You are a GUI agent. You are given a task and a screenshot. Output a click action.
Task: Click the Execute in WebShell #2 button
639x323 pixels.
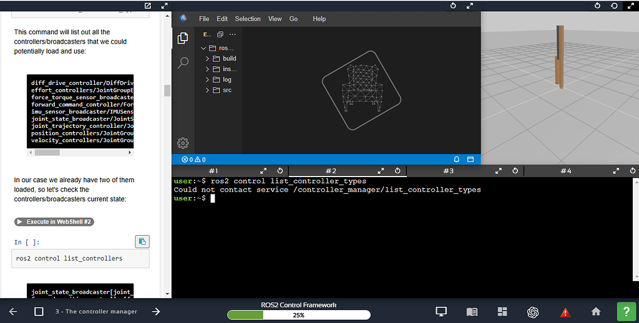[54, 222]
